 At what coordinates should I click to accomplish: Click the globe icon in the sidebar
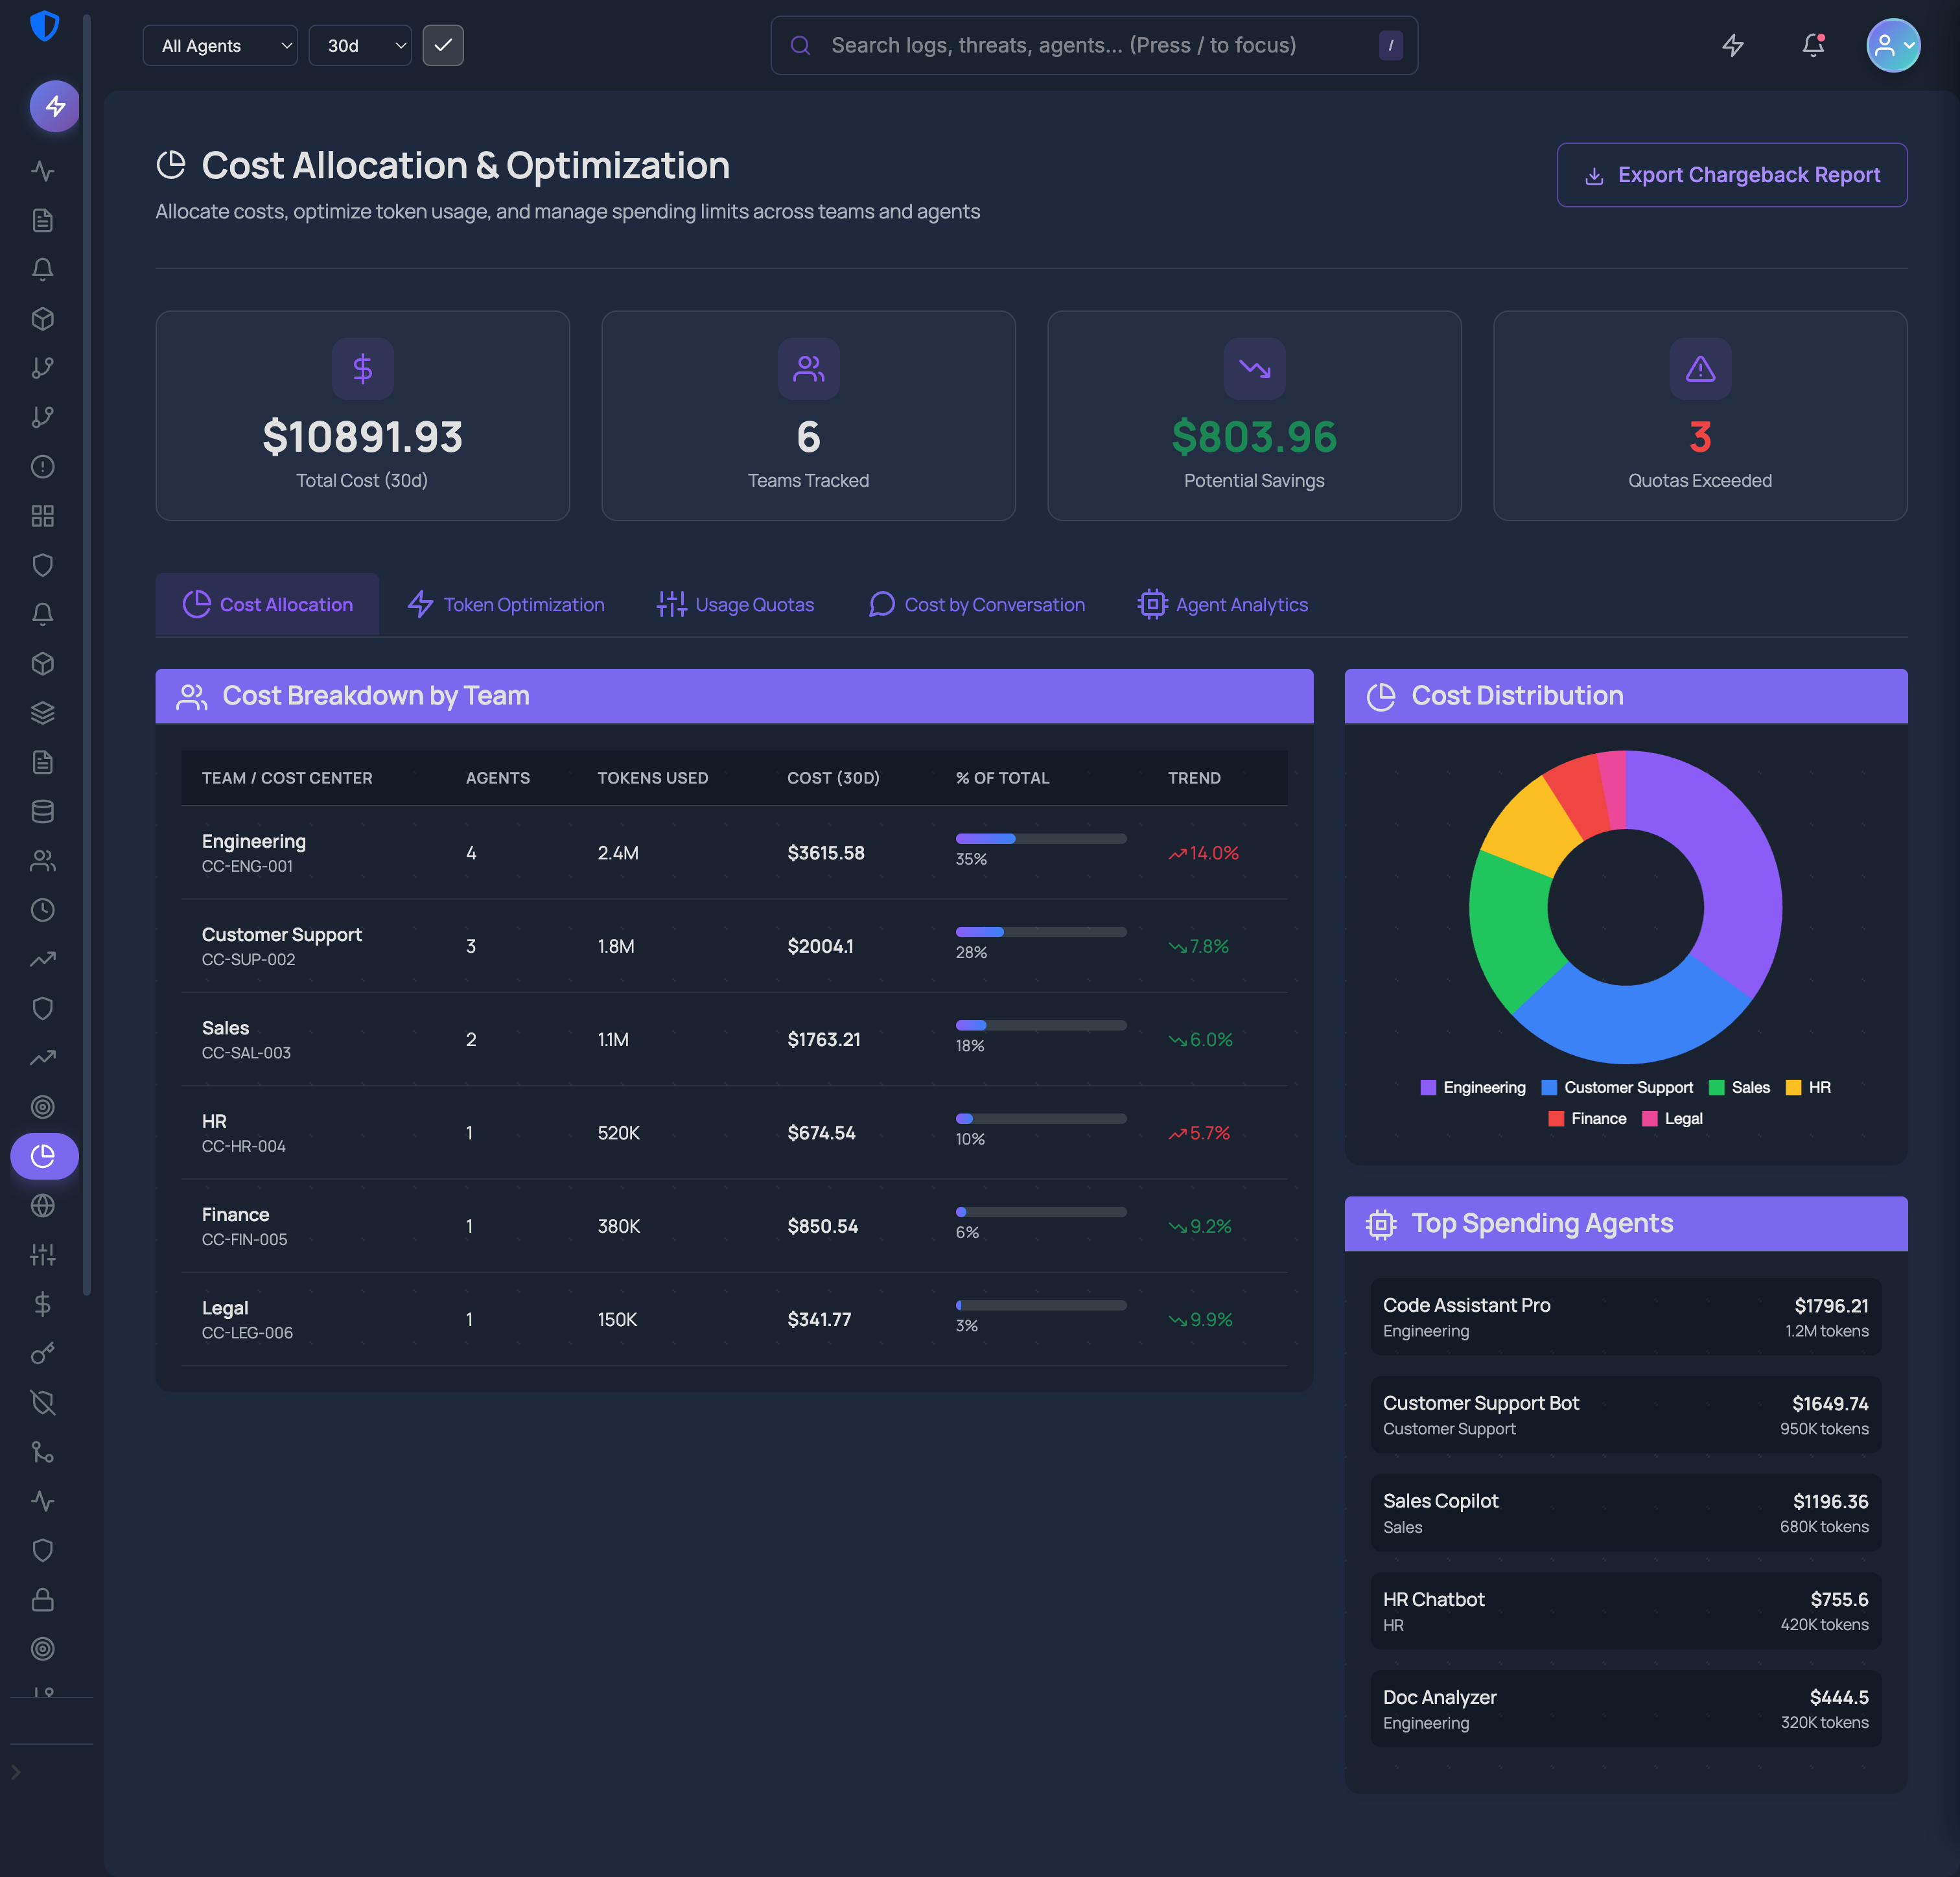pyautogui.click(x=43, y=1205)
